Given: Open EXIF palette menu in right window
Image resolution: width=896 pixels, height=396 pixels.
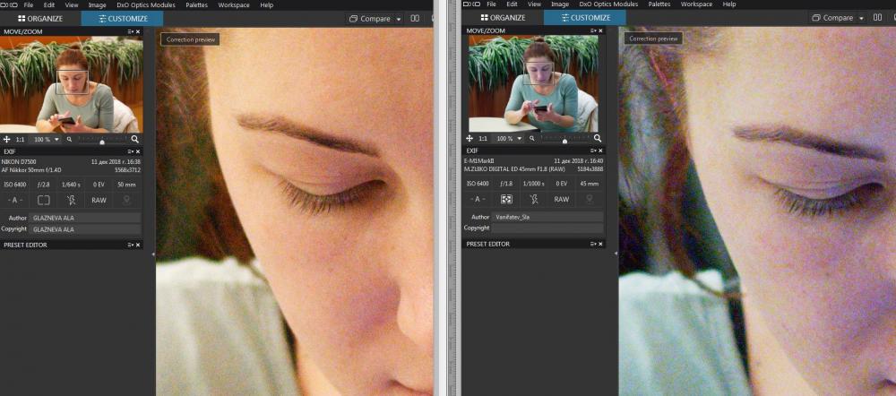Looking at the screenshot, I should [594, 151].
